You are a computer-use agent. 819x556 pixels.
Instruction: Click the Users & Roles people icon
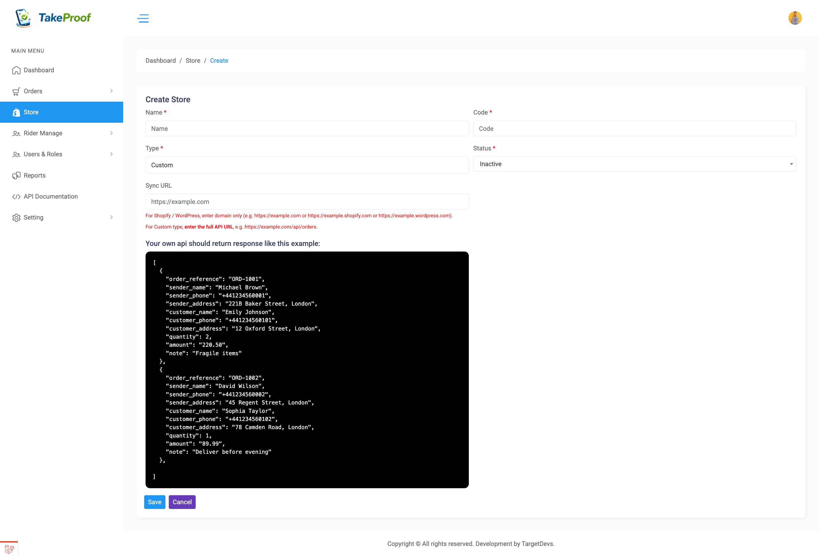pyautogui.click(x=16, y=154)
